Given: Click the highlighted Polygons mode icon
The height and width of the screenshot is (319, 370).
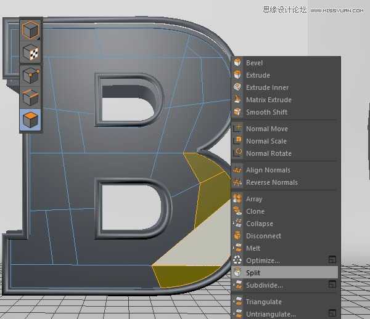Looking at the screenshot, I should tap(31, 119).
